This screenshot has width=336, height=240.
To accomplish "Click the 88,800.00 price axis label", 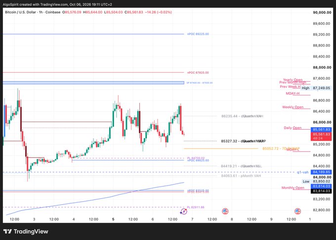I will (322, 46).
